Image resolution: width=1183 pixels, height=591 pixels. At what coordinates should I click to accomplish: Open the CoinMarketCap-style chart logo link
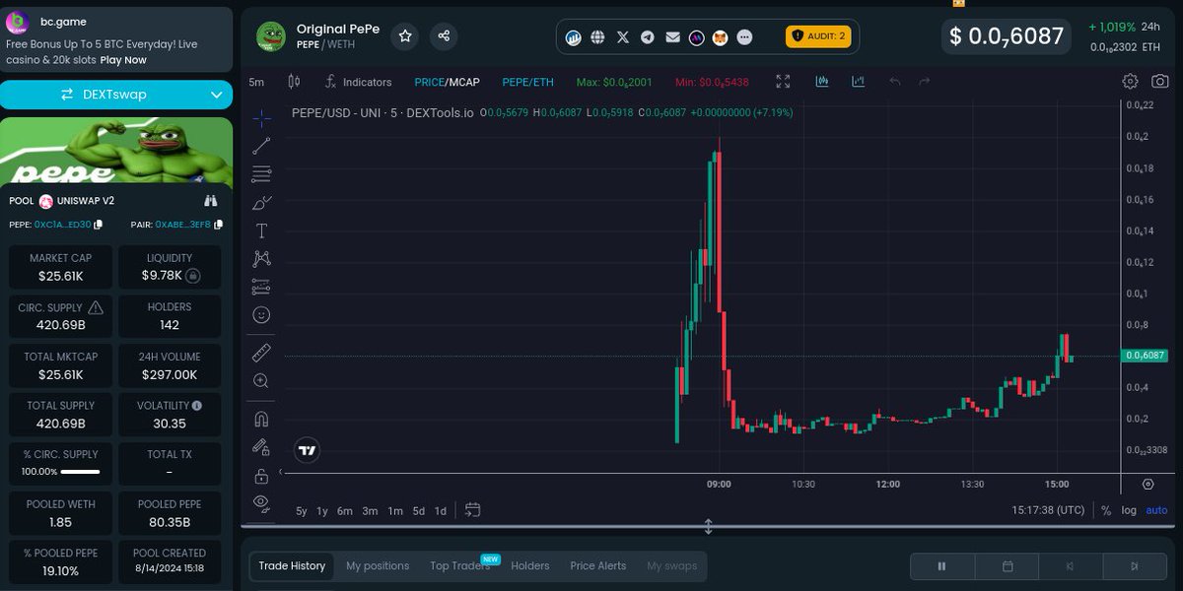click(x=574, y=37)
